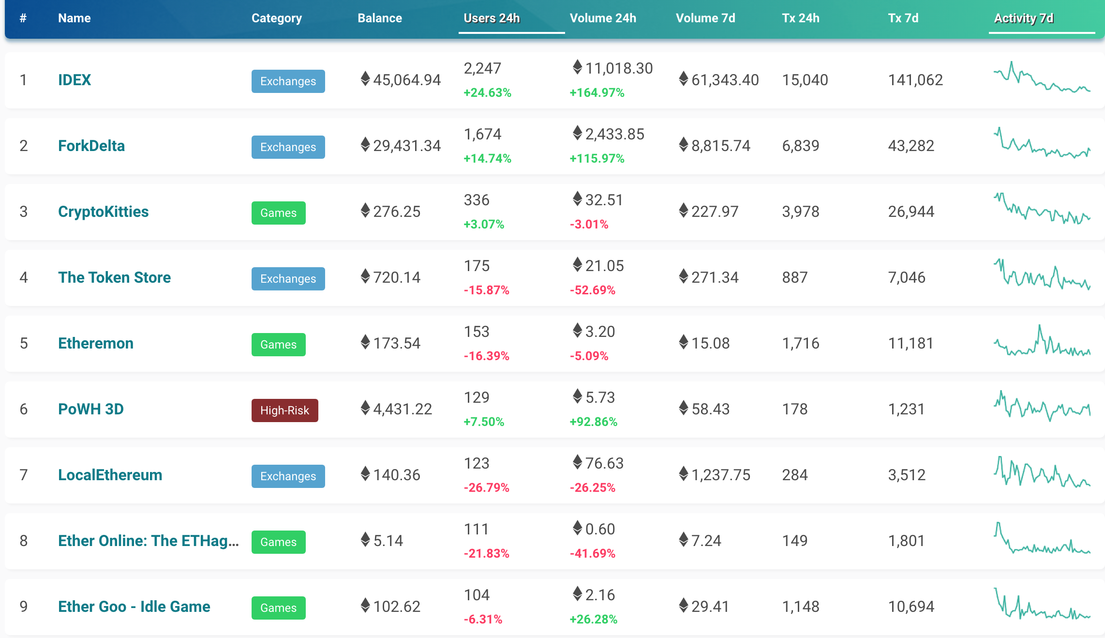Open Ether Online: The ETHag... link
The width and height of the screenshot is (1105, 638).
click(149, 541)
